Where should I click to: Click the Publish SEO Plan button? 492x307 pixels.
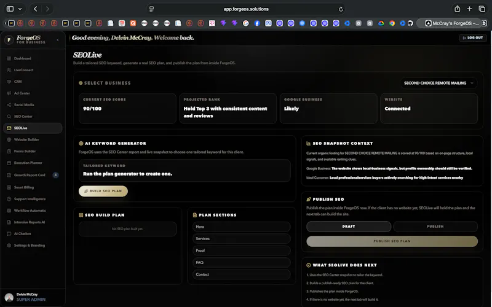pyautogui.click(x=392, y=241)
